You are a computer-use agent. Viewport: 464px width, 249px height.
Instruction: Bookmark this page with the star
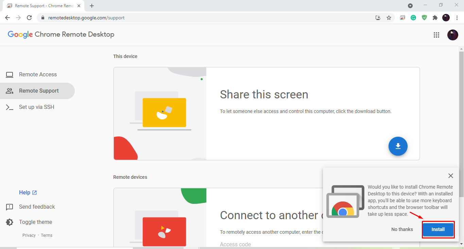[x=389, y=18]
